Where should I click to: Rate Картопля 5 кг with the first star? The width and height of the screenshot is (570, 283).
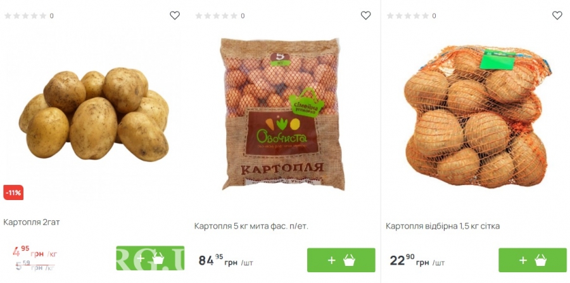pyautogui.click(x=199, y=16)
